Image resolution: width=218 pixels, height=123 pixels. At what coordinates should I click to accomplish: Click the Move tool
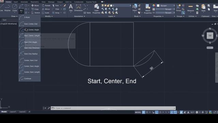[35, 5]
